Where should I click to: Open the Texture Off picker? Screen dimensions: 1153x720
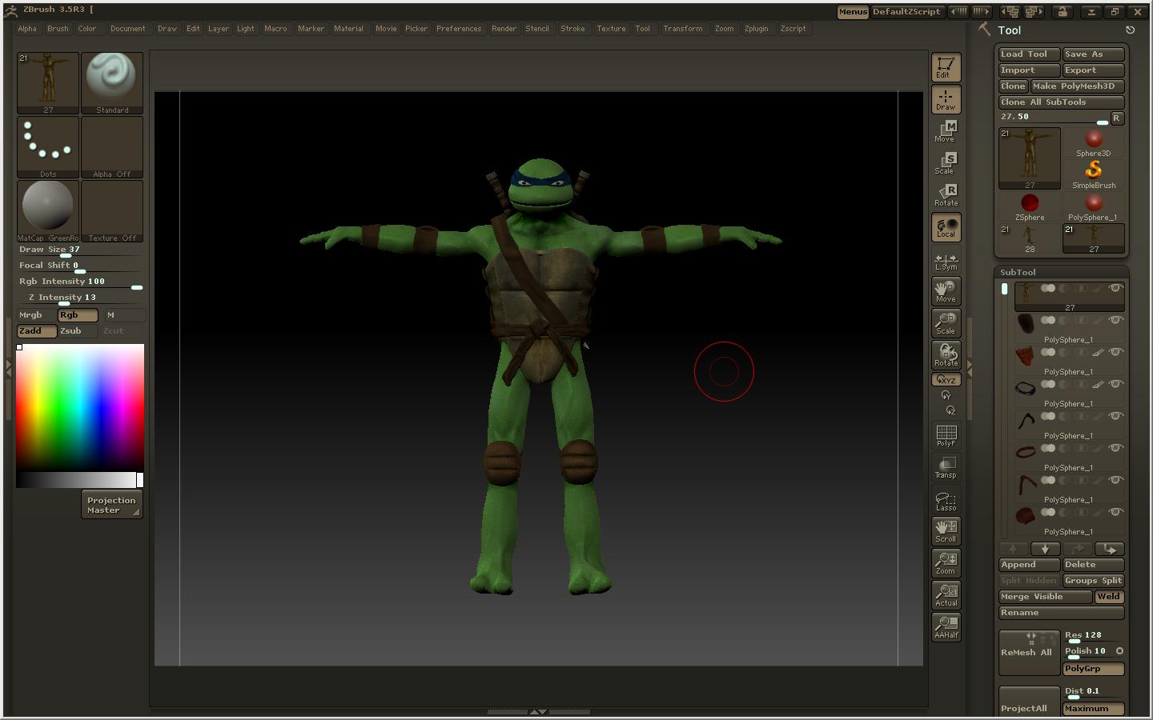[x=112, y=211]
